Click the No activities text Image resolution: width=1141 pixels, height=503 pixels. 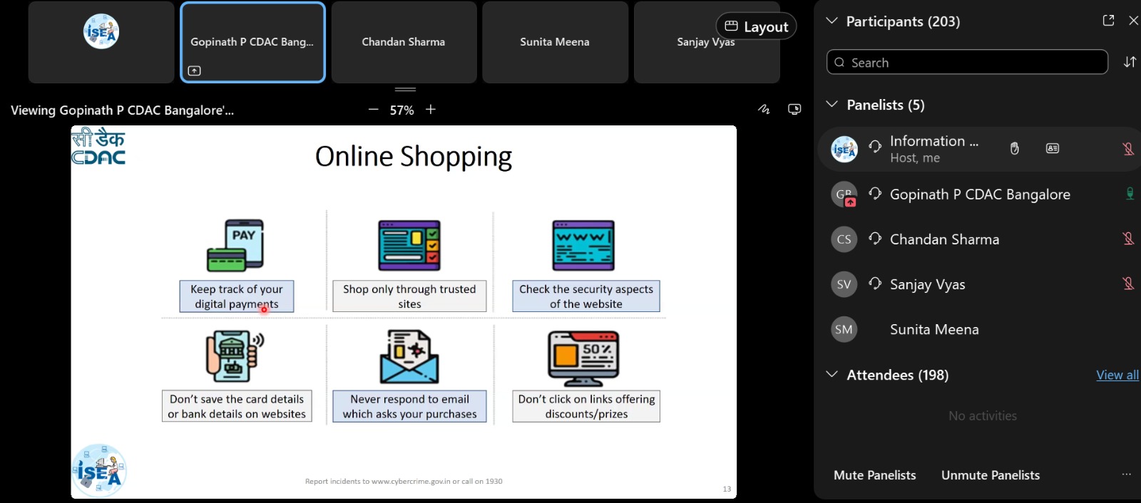point(983,415)
